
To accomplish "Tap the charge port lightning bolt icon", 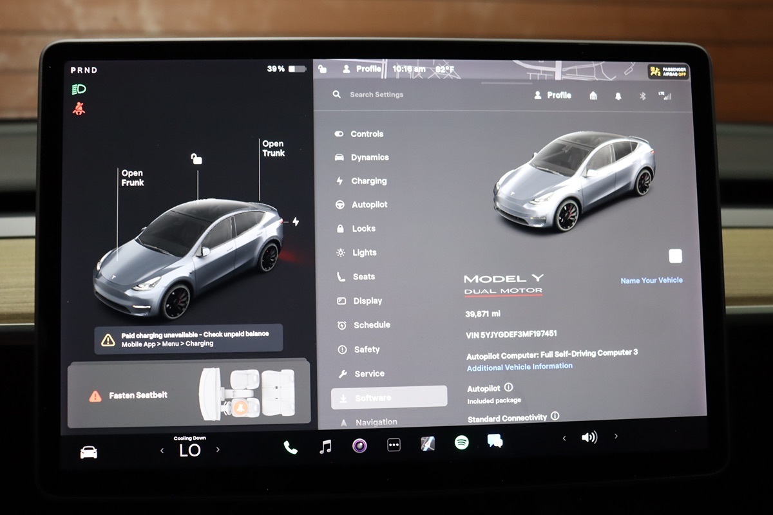I will point(296,221).
